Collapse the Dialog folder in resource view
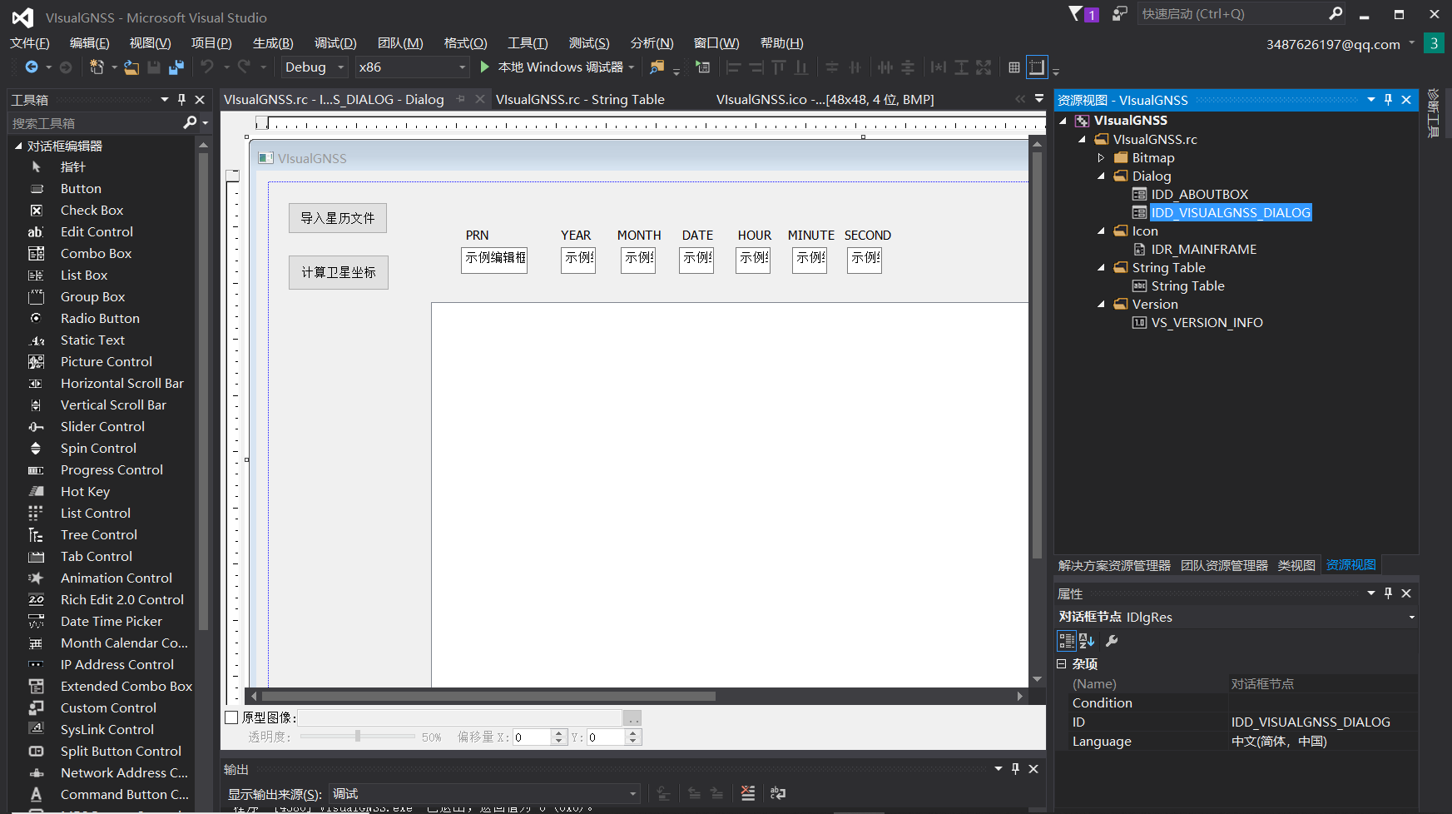This screenshot has width=1452, height=814. coord(1101,176)
